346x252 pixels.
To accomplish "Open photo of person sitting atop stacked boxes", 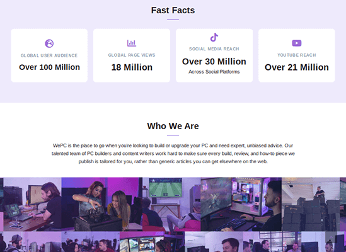I will point(311,204).
